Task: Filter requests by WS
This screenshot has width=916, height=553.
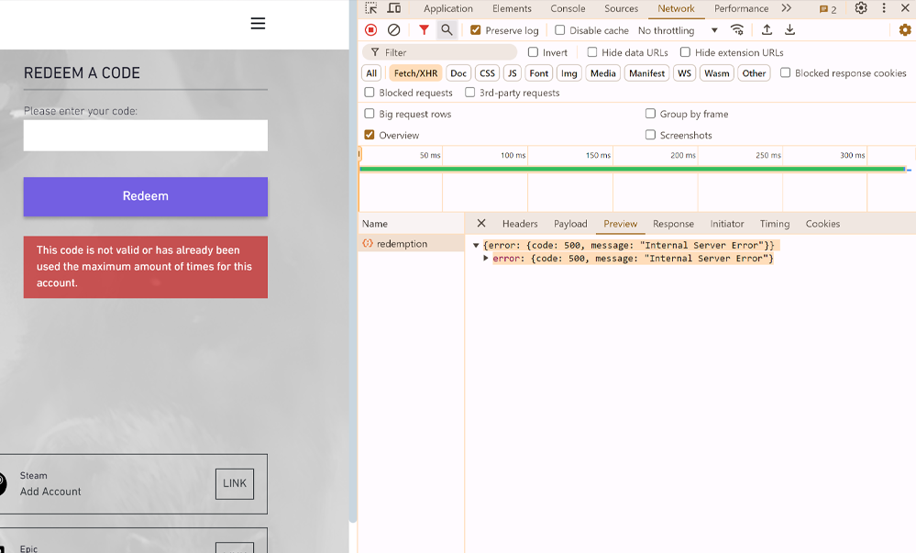Action: (684, 73)
